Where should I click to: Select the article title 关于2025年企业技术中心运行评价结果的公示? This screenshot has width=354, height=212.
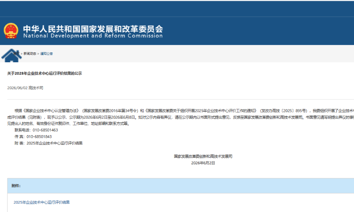point(45,73)
